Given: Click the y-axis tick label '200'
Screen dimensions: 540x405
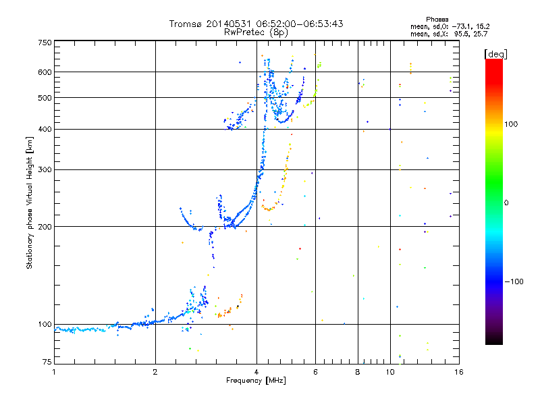Looking at the screenshot, I should click(45, 227).
